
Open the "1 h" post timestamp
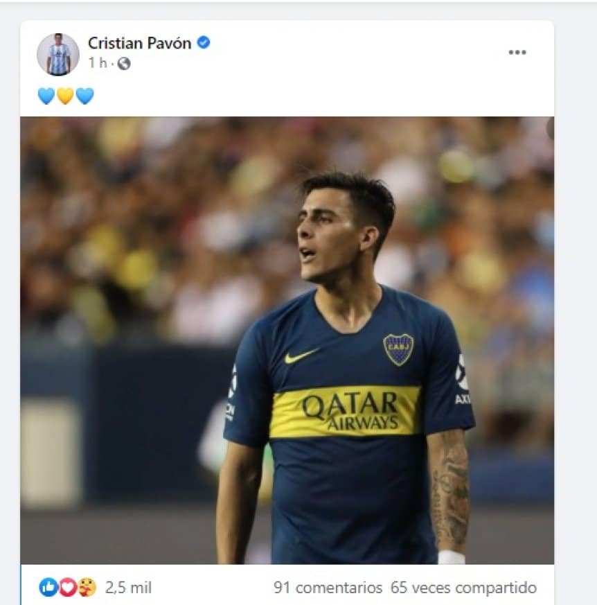tap(97, 63)
